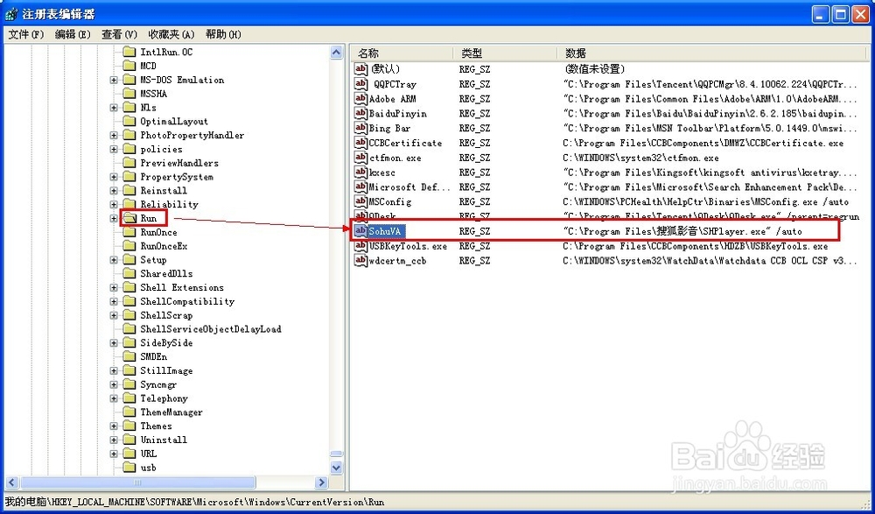Click the ctfmon.exe data path

[x=640, y=158]
